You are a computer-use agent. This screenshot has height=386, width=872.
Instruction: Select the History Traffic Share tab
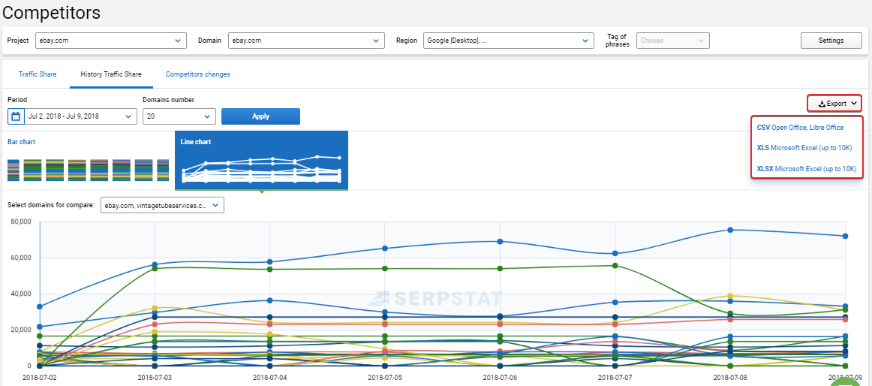110,74
